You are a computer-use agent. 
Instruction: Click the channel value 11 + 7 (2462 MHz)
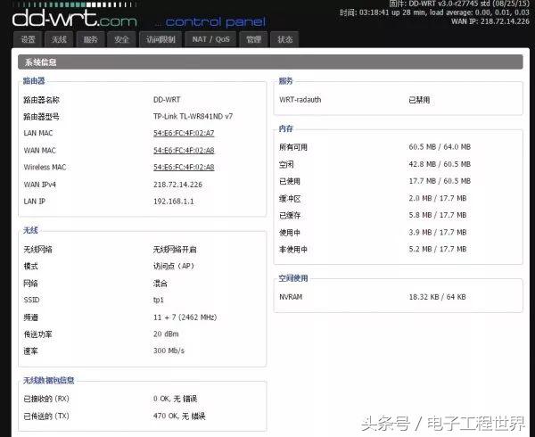[185, 317]
